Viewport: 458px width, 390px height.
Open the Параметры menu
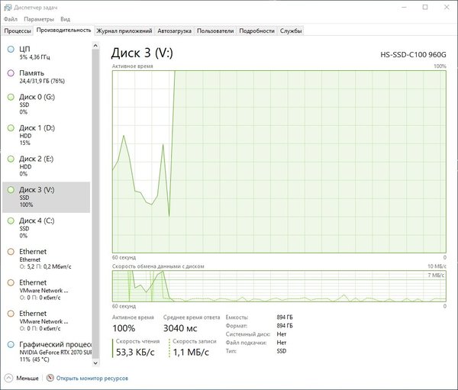pos(38,18)
